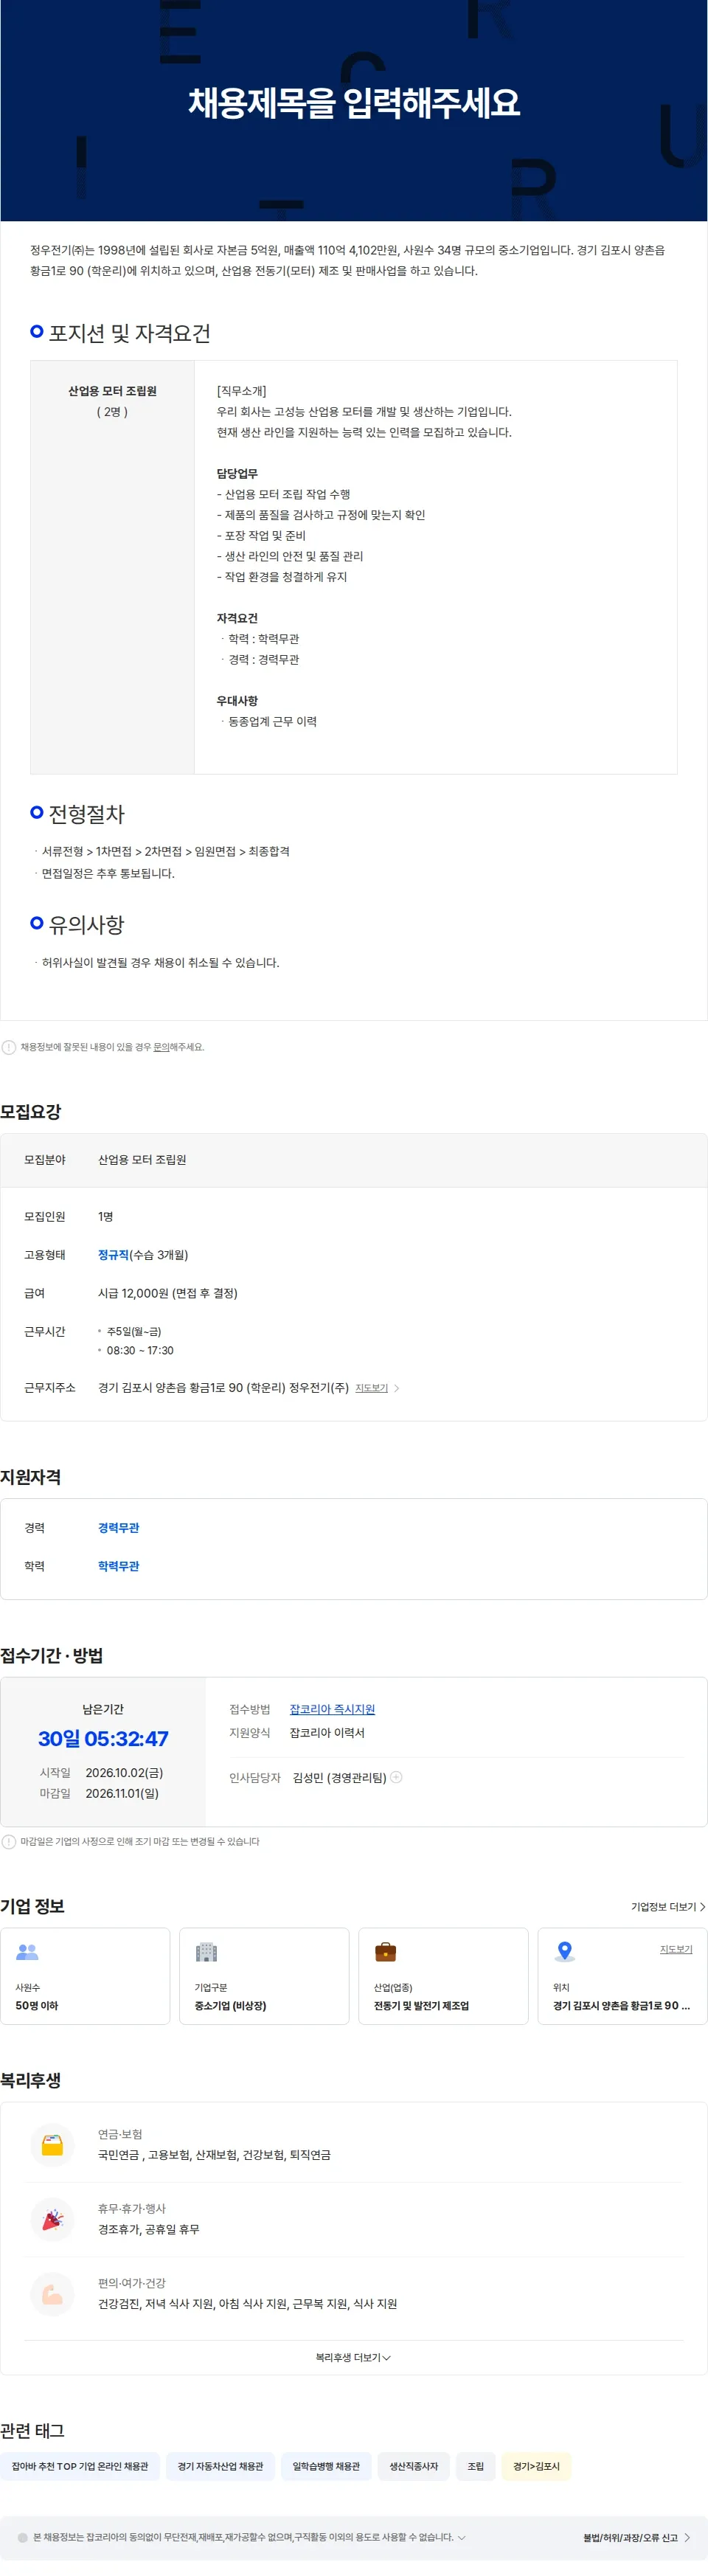The width and height of the screenshot is (708, 2576).
Task: Click chevron arrow after 근무지주소 지도보기
Action: 397,1388
